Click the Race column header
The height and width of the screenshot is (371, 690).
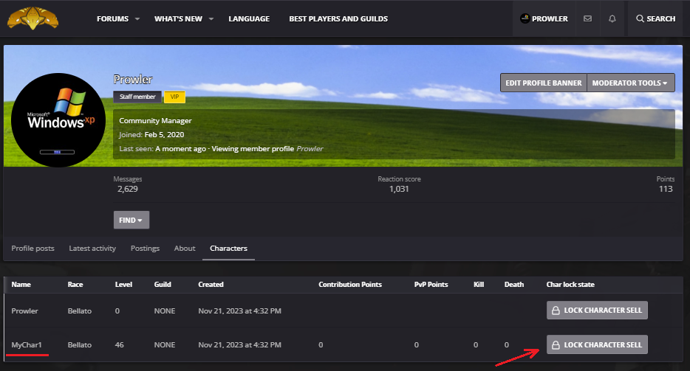[75, 285]
